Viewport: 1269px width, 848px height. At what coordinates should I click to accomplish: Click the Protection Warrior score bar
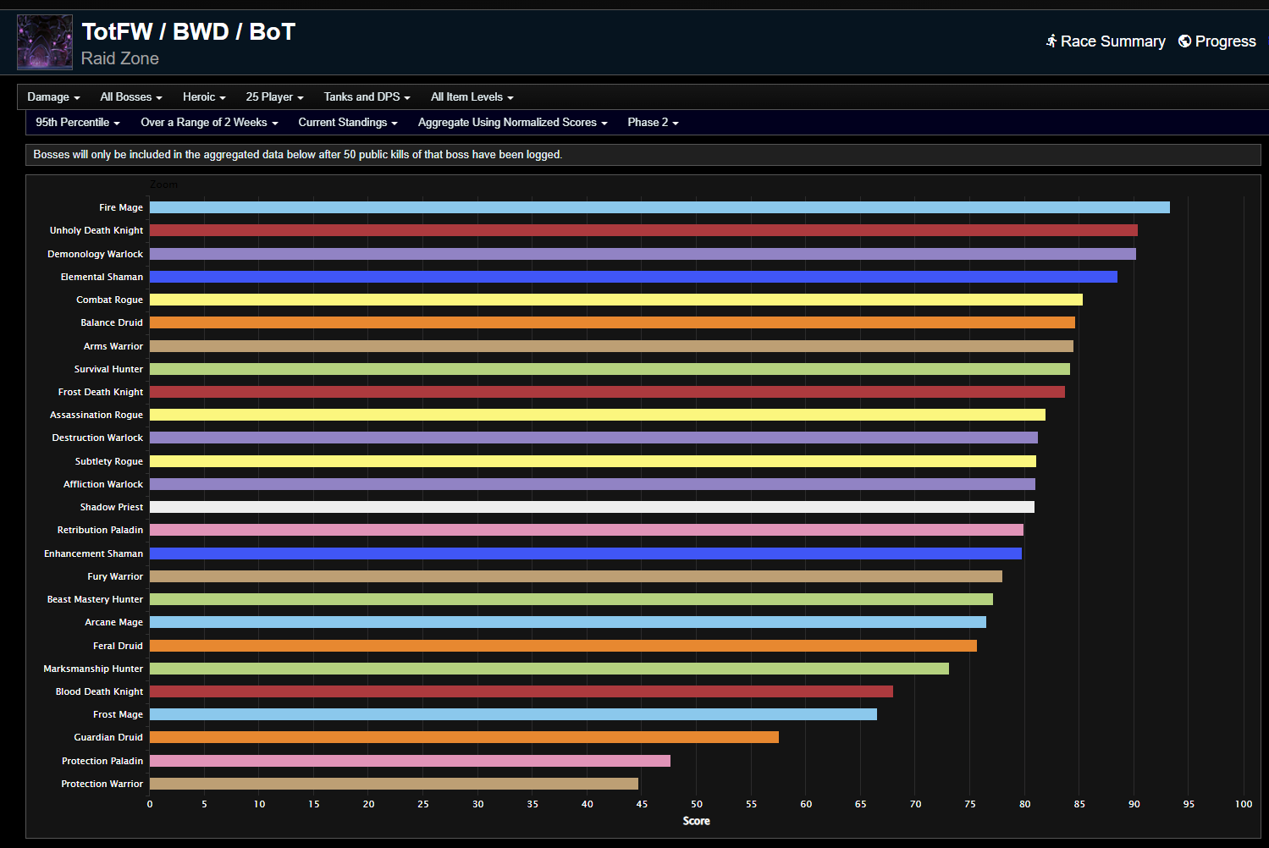point(394,784)
